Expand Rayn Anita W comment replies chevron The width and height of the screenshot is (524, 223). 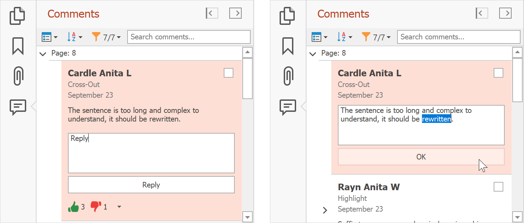325,210
